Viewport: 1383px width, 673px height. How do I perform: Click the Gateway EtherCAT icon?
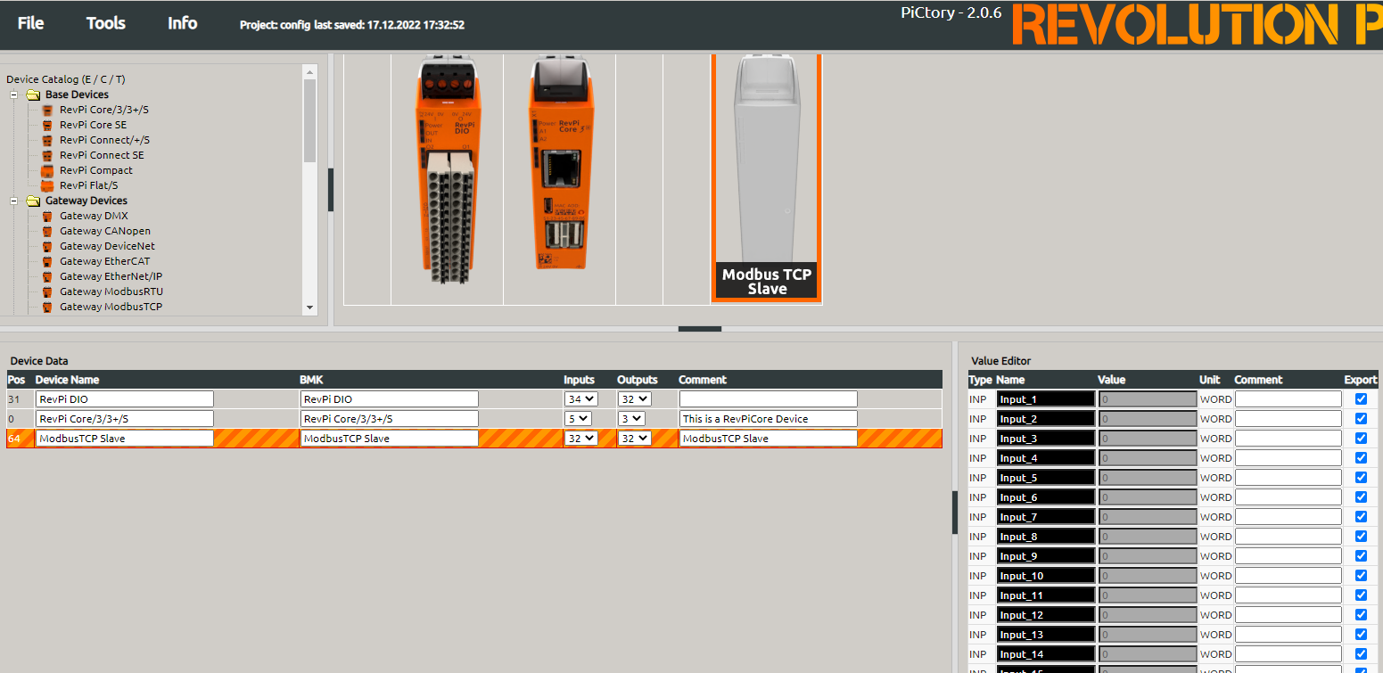click(x=47, y=261)
